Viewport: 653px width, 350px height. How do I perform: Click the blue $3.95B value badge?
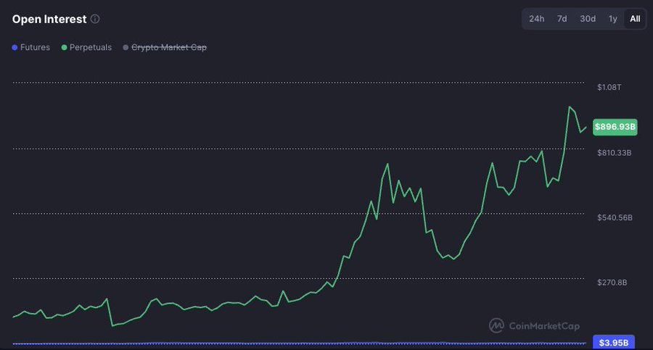(x=614, y=342)
